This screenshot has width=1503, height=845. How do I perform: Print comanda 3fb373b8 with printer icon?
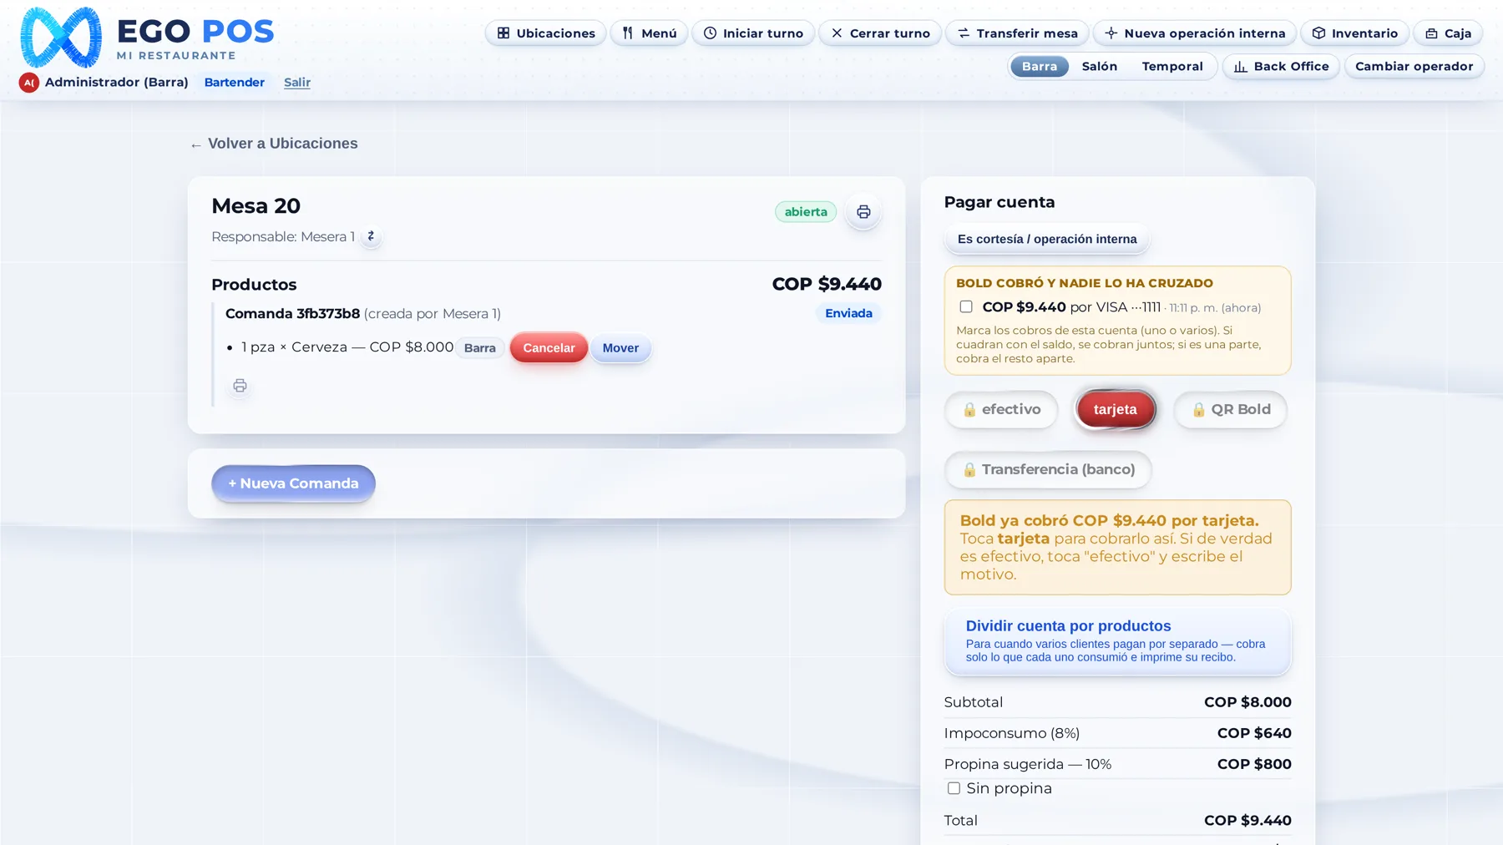[240, 386]
